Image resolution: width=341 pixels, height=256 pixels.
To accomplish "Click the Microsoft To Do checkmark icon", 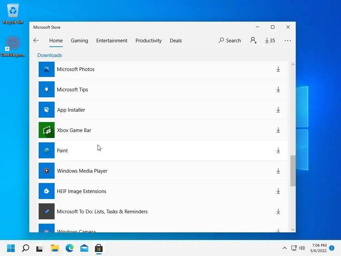I will (x=47, y=211).
